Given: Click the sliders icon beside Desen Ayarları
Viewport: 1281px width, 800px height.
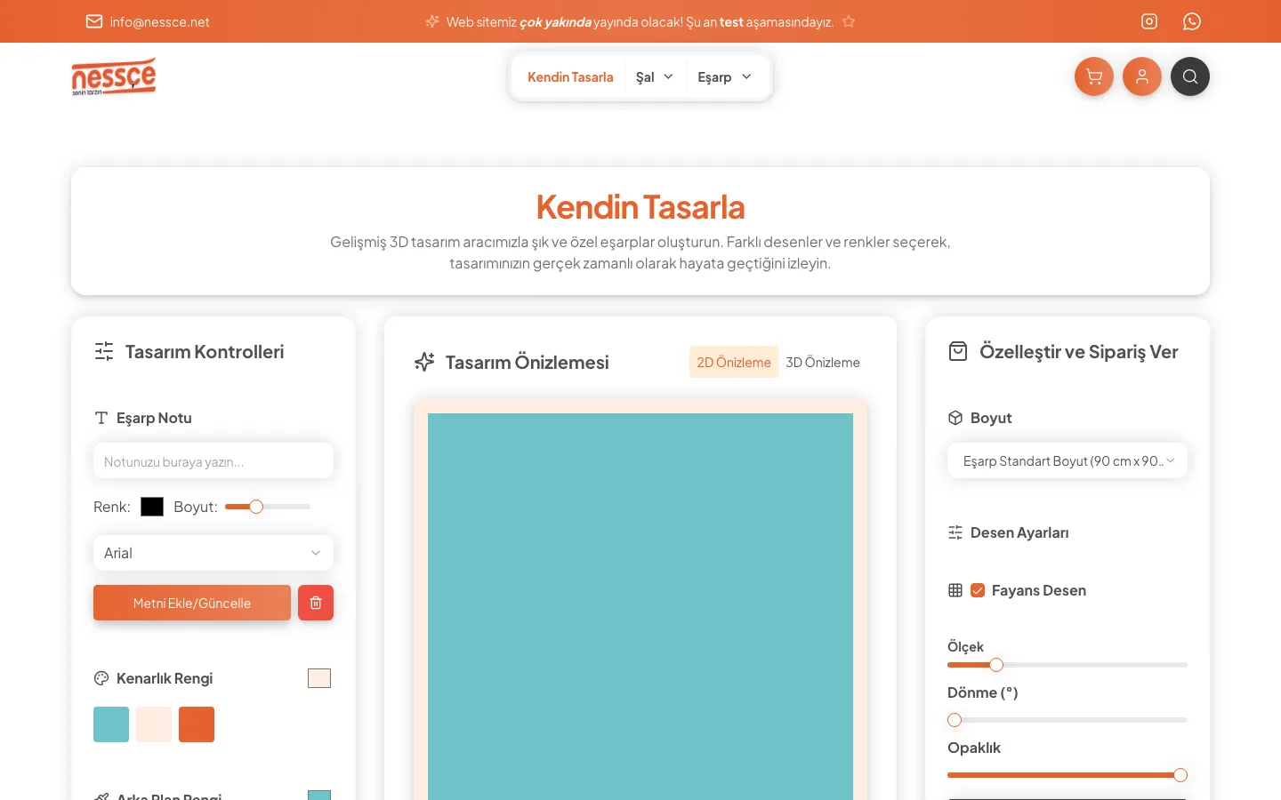Looking at the screenshot, I should (955, 532).
